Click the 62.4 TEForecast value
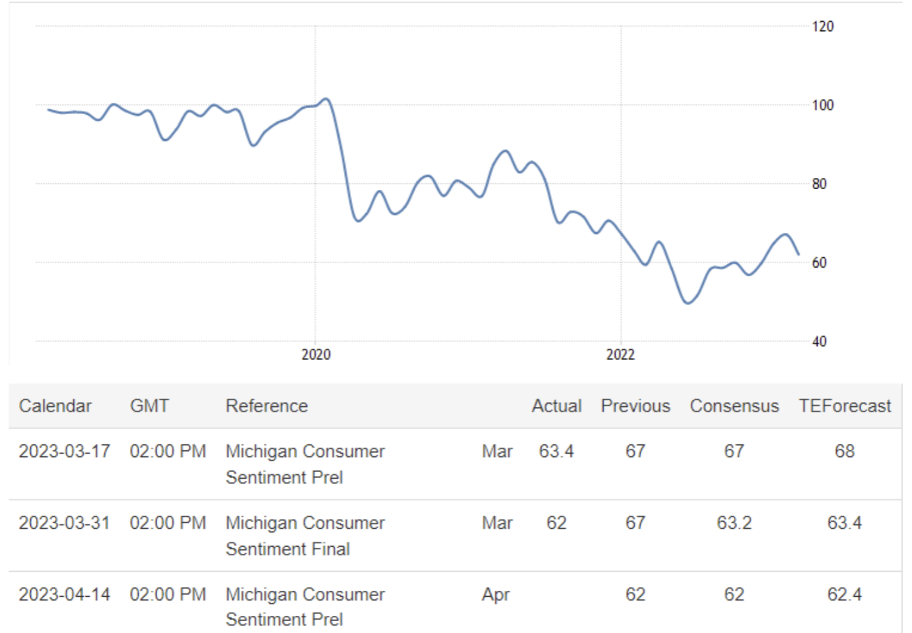 pos(845,594)
